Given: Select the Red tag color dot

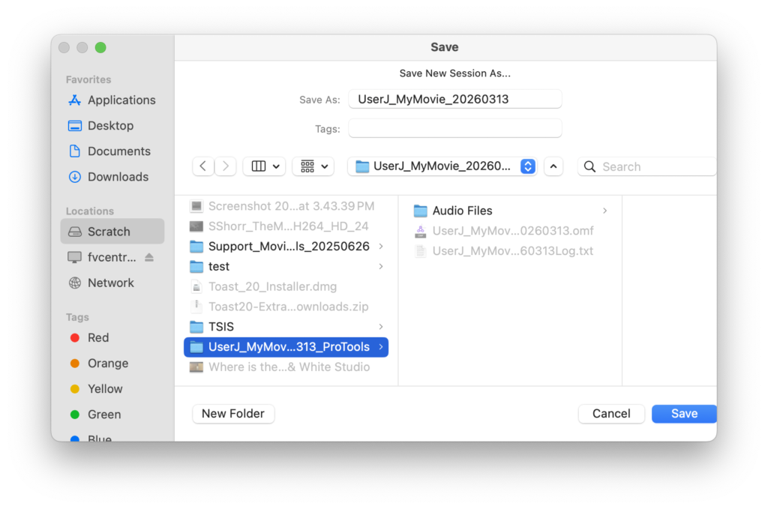Looking at the screenshot, I should 75,338.
